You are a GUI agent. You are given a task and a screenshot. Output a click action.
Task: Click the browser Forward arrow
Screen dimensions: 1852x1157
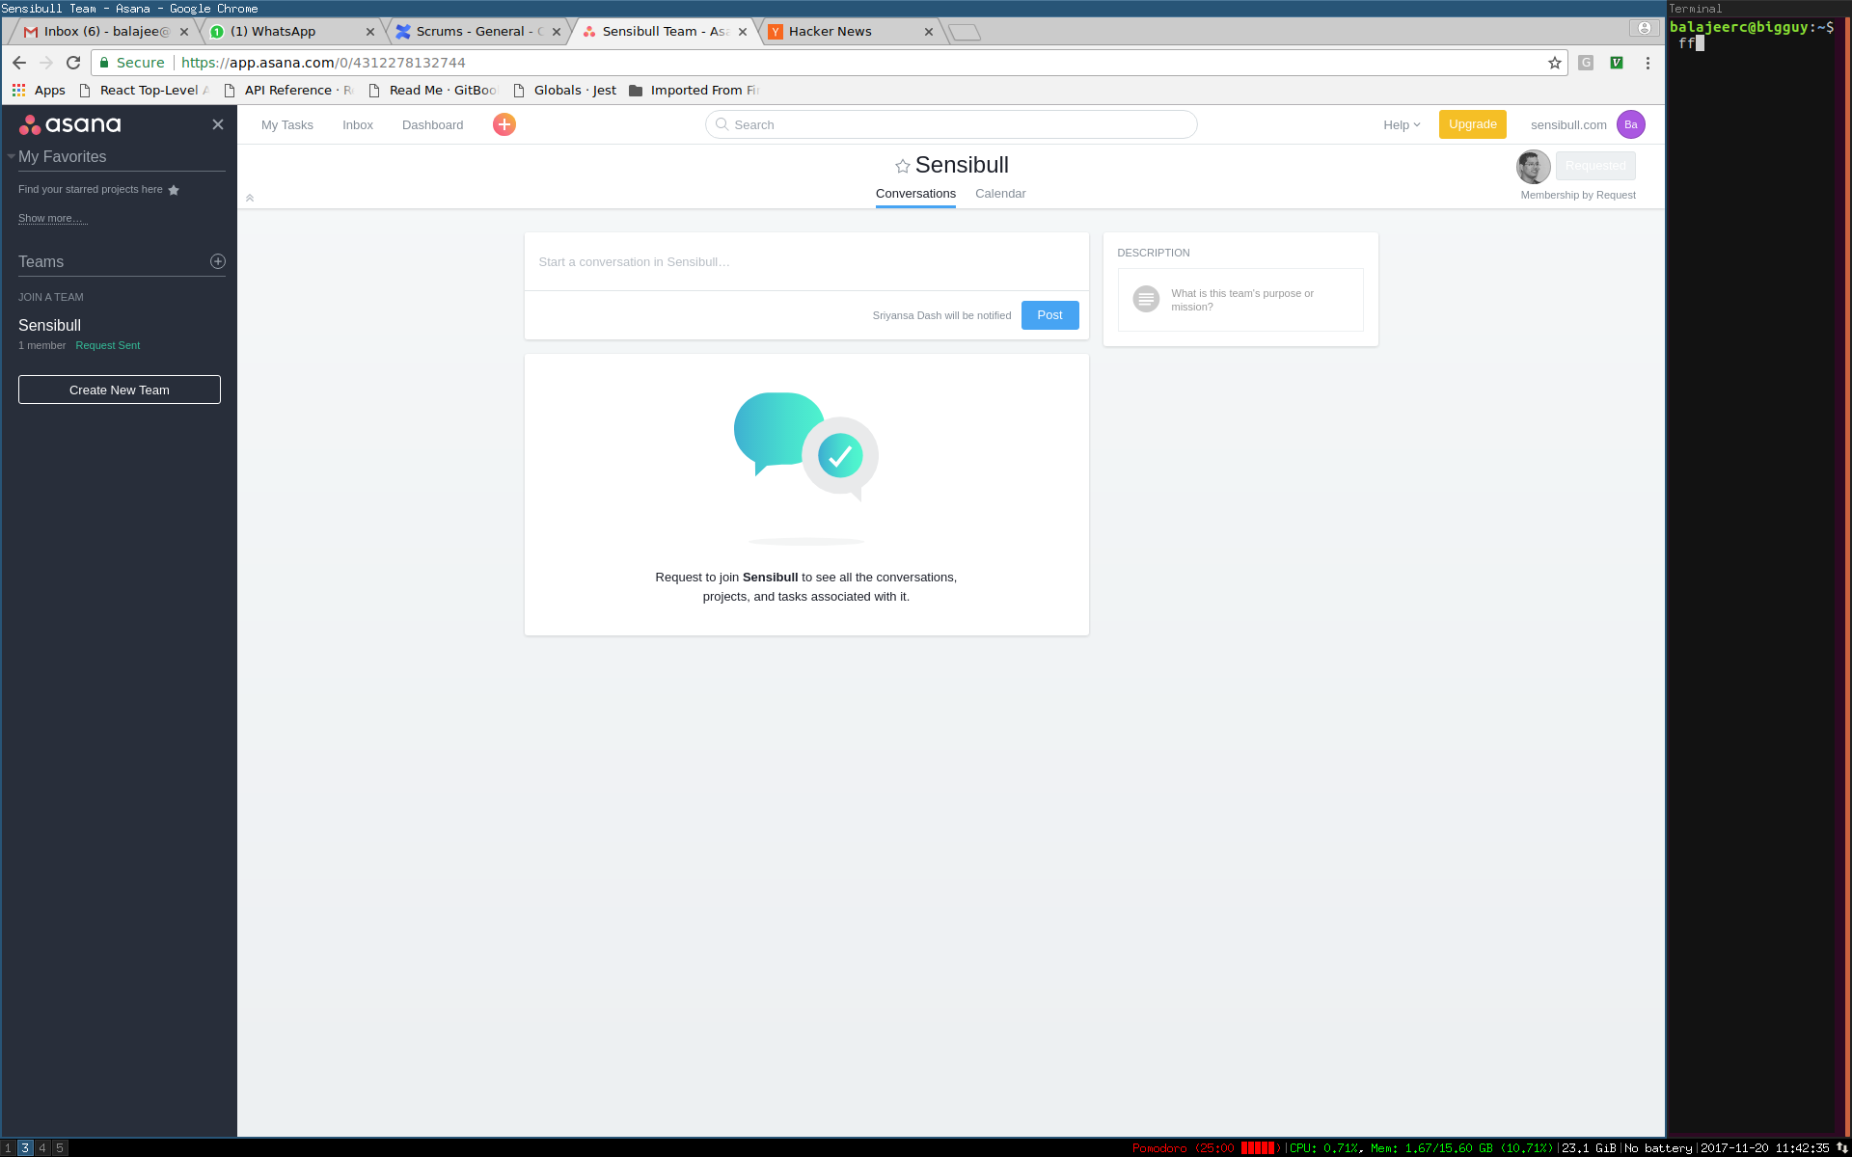(46, 63)
